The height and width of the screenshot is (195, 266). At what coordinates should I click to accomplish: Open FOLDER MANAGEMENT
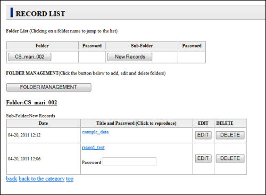pyautogui.click(x=49, y=87)
